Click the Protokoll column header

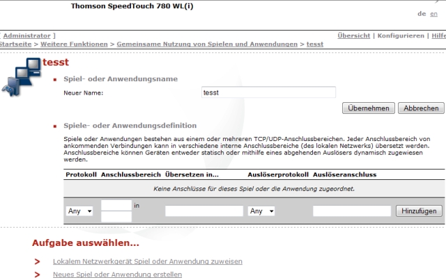coord(81,174)
